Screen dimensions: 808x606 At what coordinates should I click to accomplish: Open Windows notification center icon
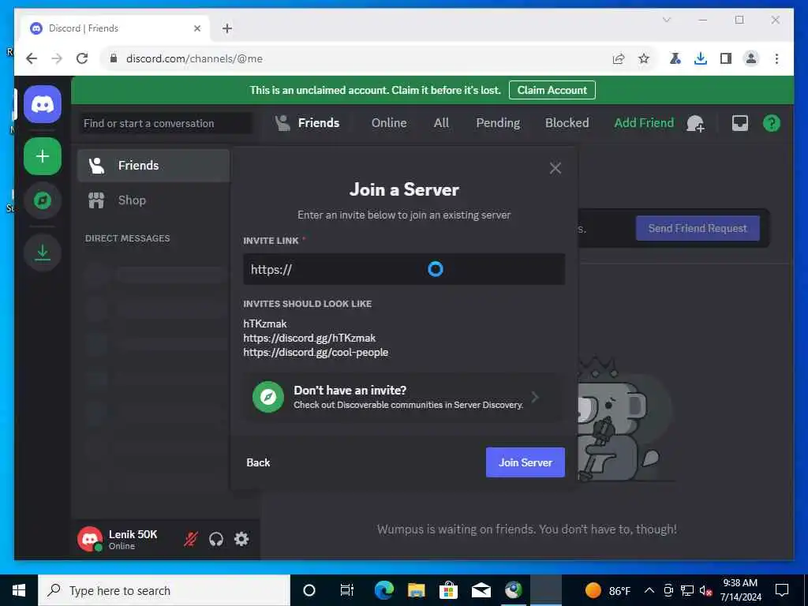point(782,590)
